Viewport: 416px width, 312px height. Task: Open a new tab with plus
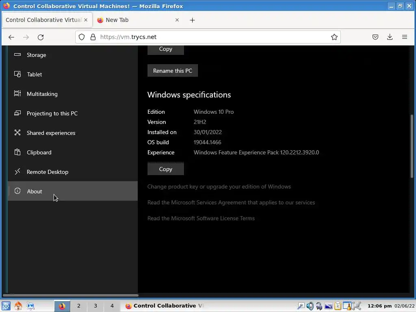(x=192, y=20)
